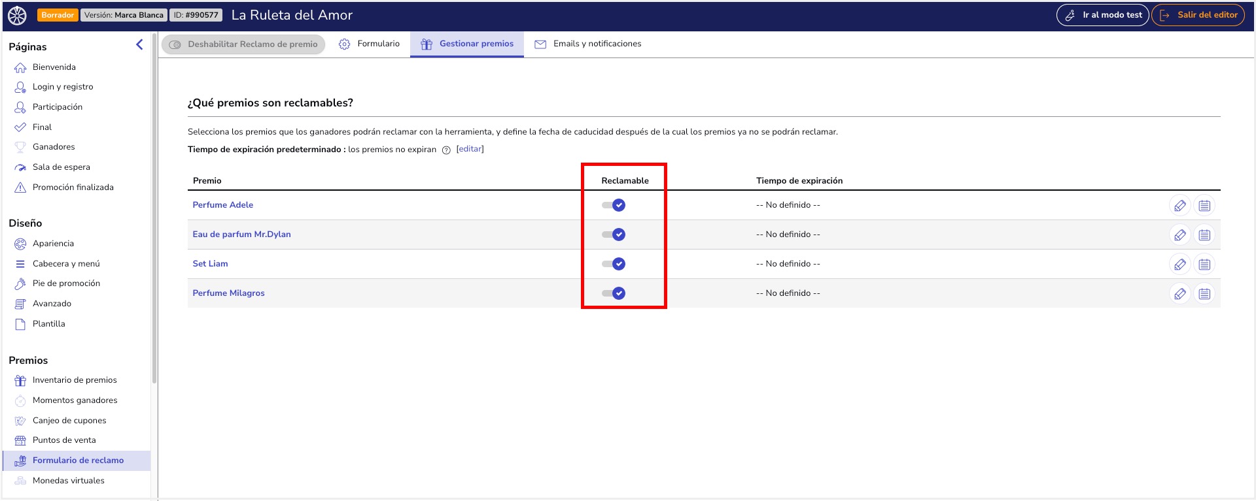Open the Ganadores page in the sidebar
Screen dimensions: 1256x501
click(x=54, y=147)
